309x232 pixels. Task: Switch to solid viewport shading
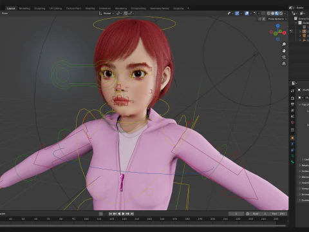click(x=273, y=14)
